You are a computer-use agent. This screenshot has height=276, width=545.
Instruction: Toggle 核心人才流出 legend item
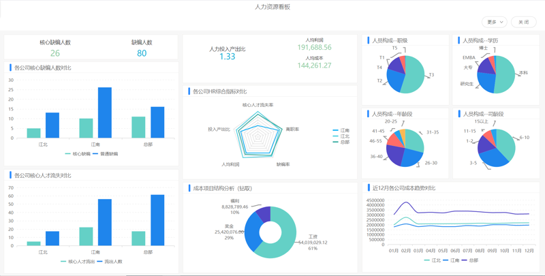coord(78,262)
